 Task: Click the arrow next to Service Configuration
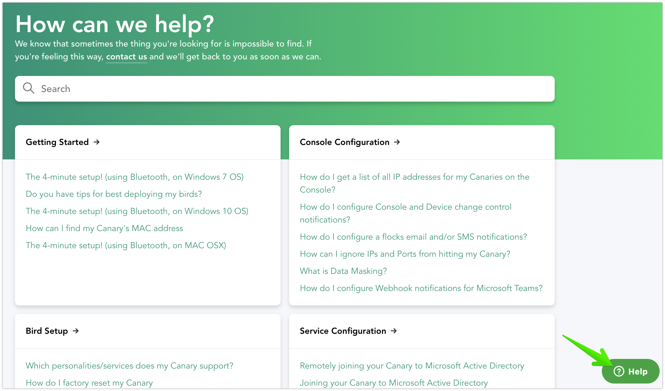394,331
